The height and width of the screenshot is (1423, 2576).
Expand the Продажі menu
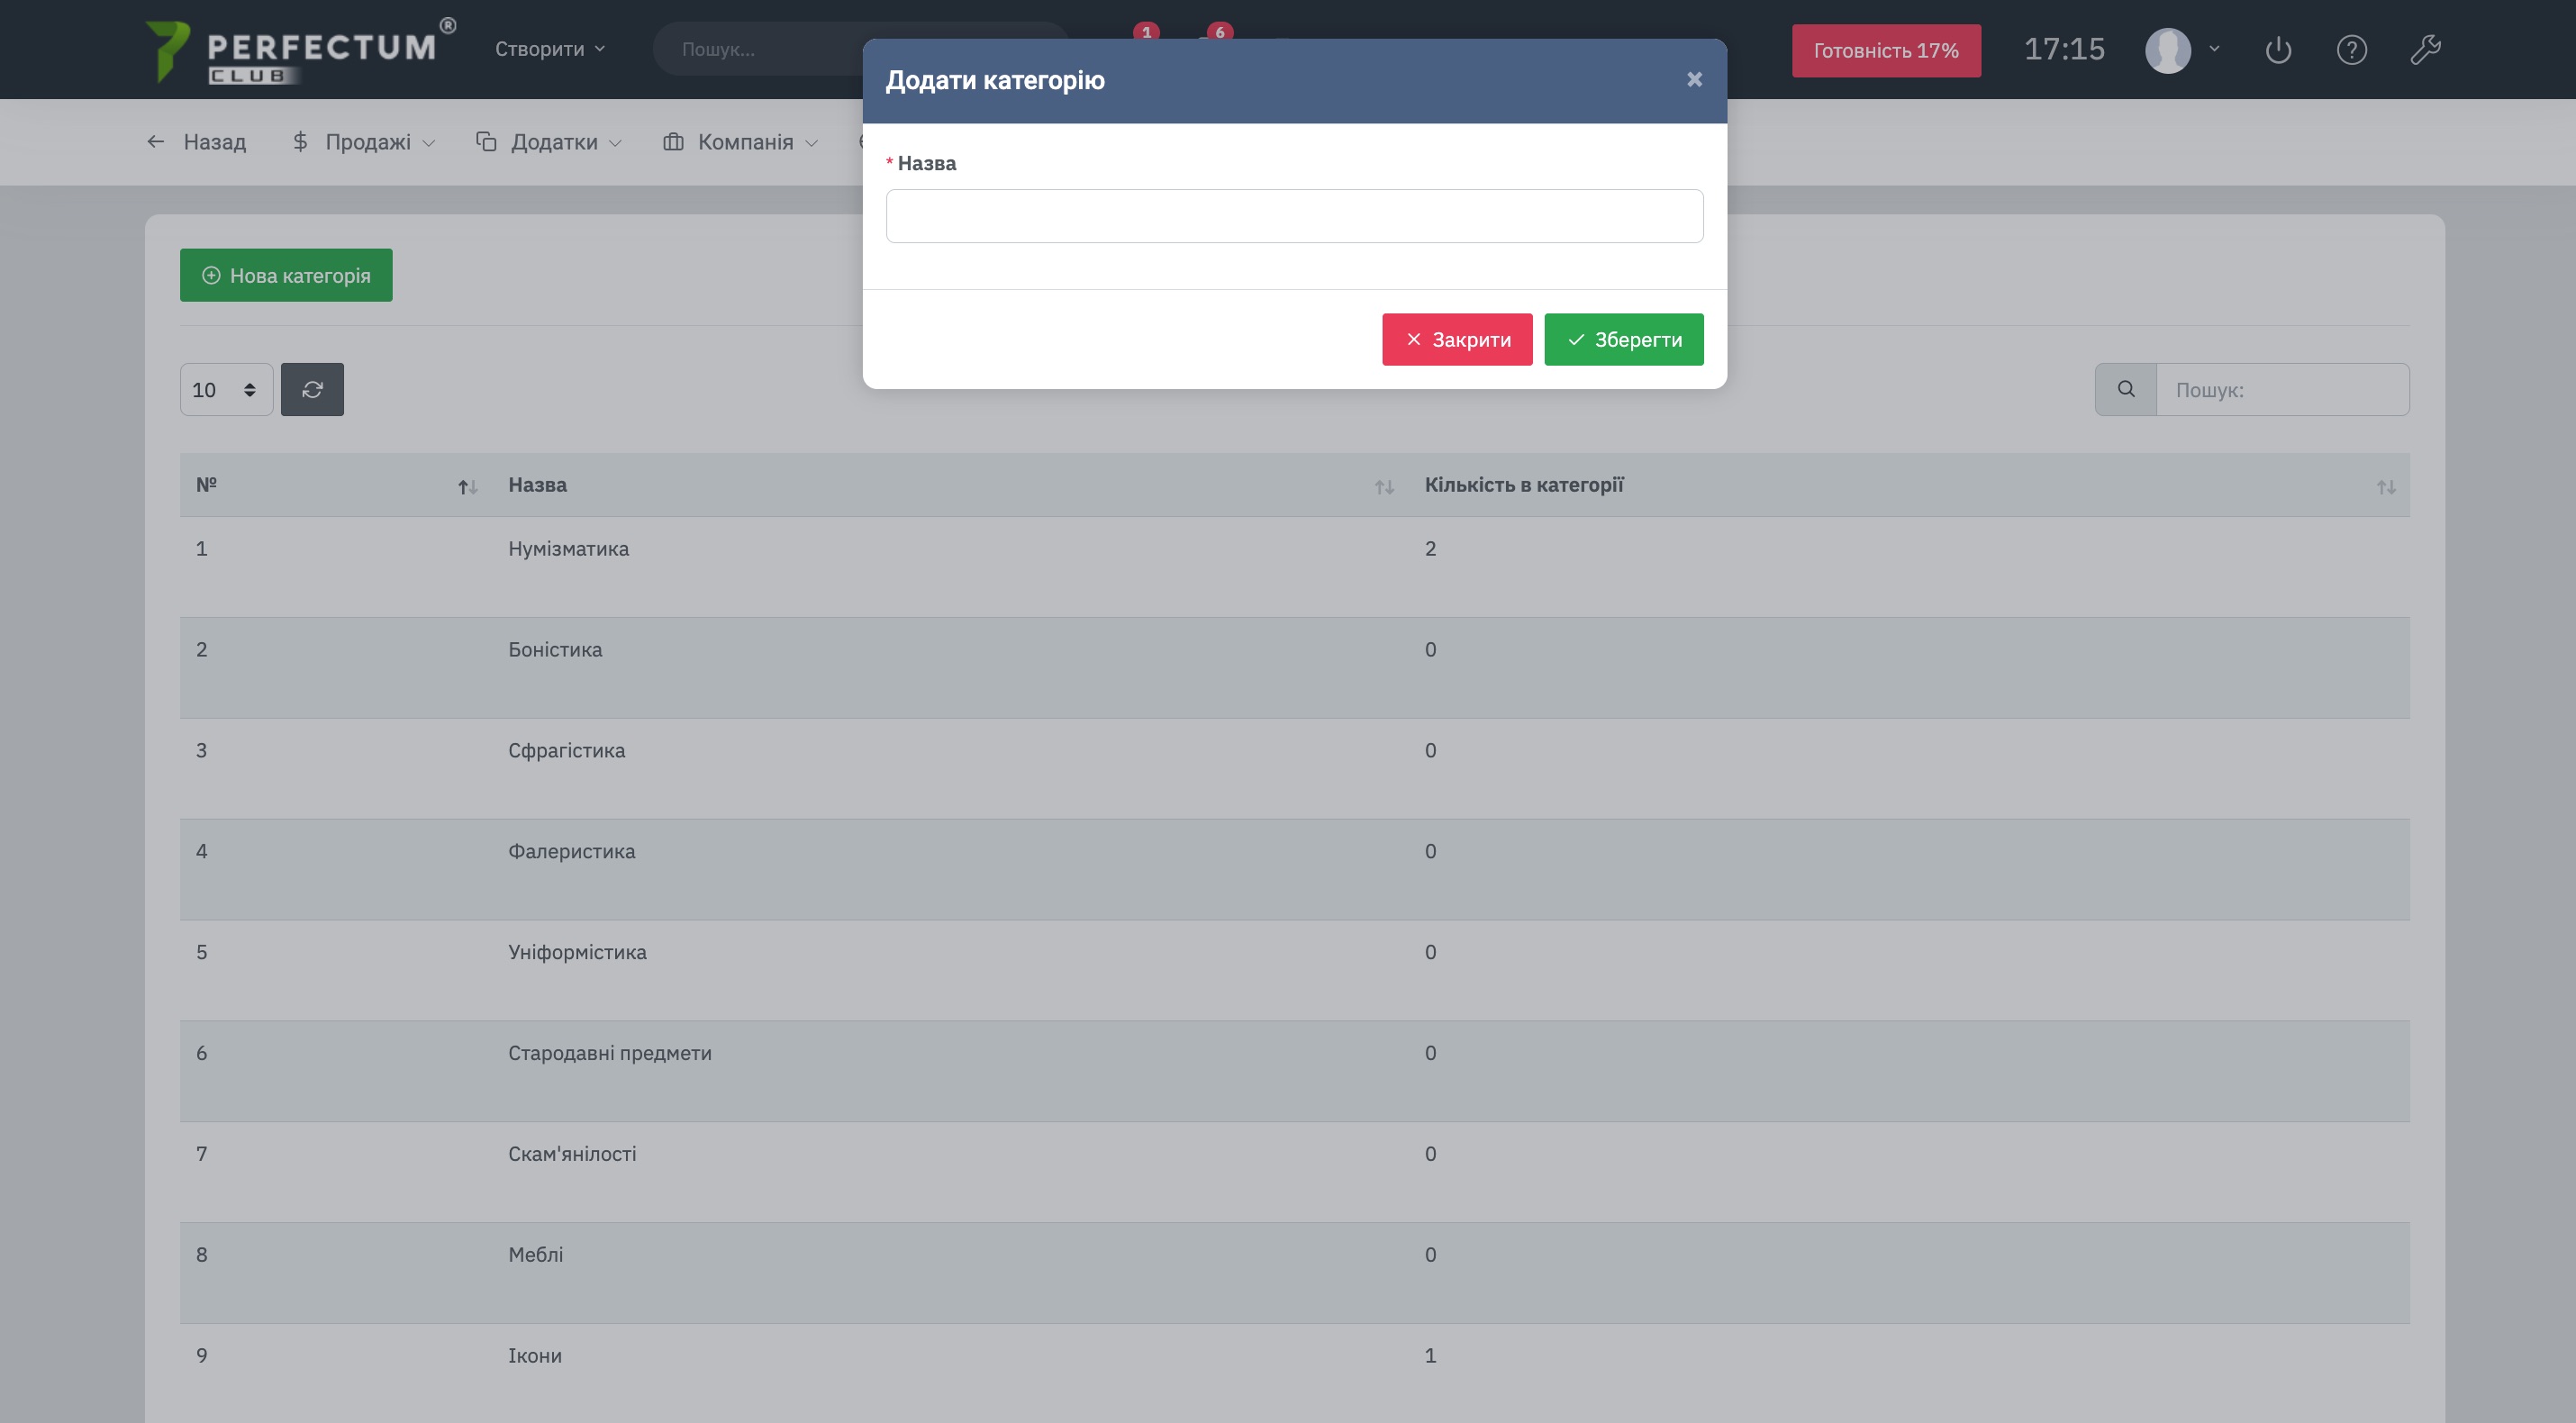[x=364, y=142]
